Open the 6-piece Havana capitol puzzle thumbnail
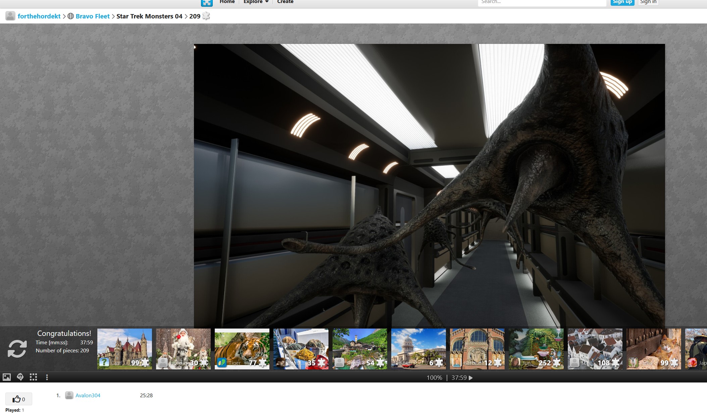This screenshot has height=414, width=707. coord(418,349)
